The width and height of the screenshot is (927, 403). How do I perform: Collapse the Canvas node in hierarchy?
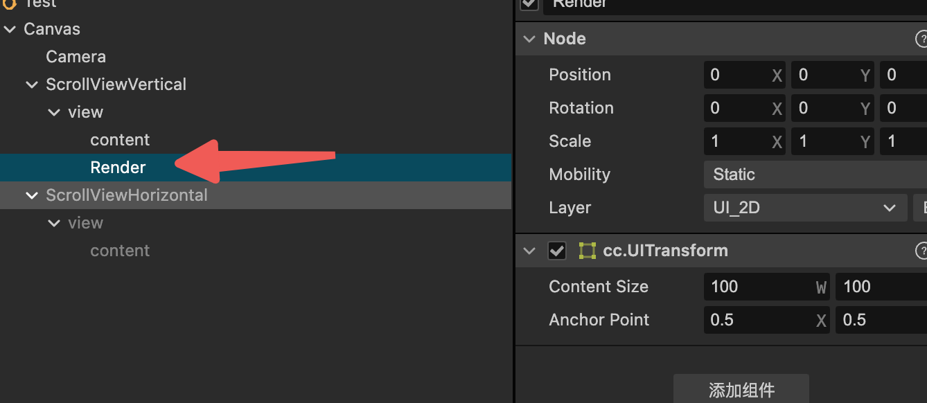pyautogui.click(x=10, y=29)
